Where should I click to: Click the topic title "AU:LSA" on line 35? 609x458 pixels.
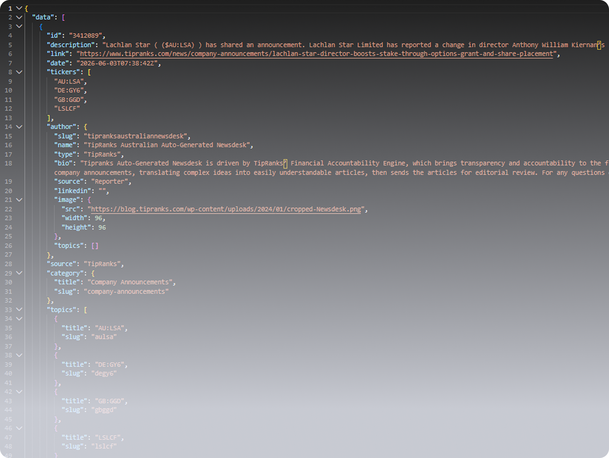tap(109, 328)
